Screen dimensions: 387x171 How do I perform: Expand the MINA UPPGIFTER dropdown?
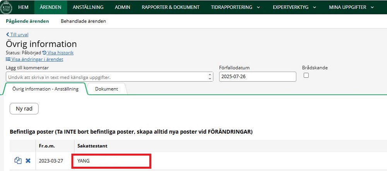click(351, 7)
